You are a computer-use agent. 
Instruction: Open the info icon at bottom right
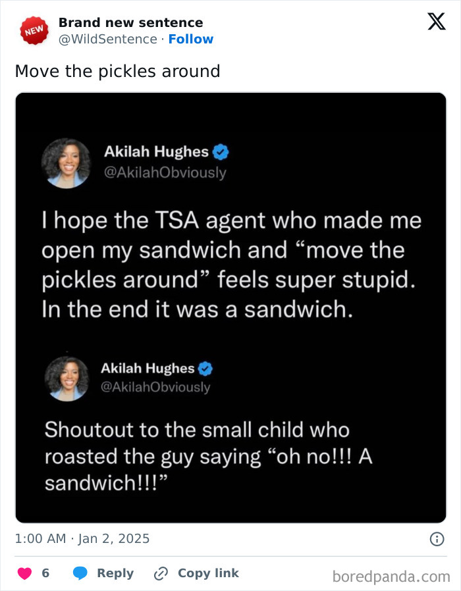tap(438, 539)
